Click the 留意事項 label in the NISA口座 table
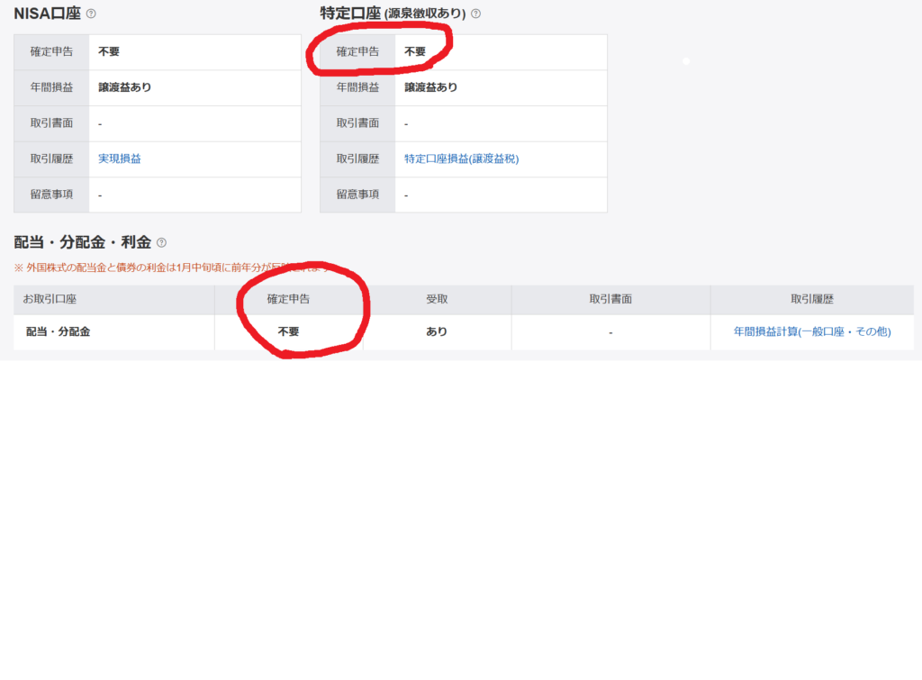The image size is (922, 680). point(51,195)
